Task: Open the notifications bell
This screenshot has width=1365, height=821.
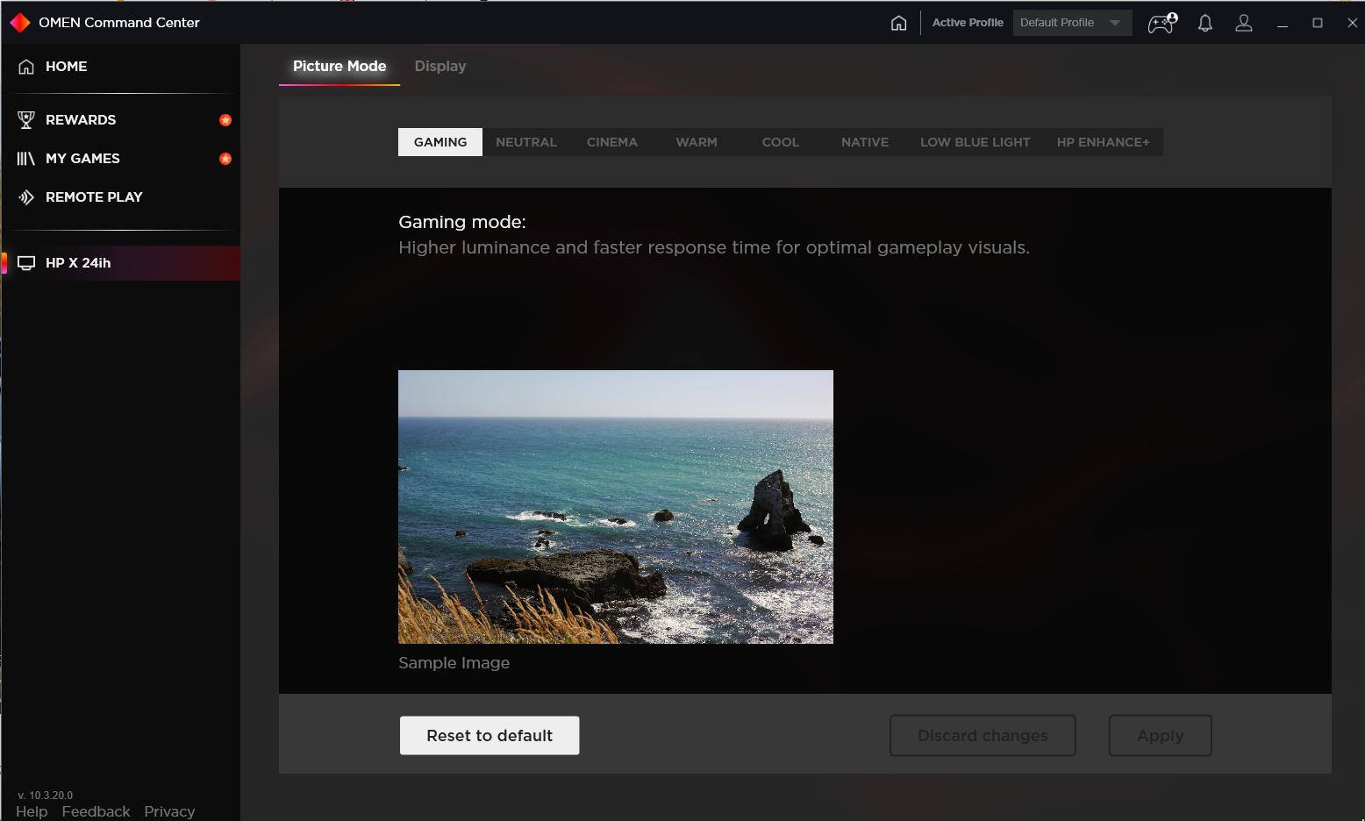Action: pos(1205,23)
